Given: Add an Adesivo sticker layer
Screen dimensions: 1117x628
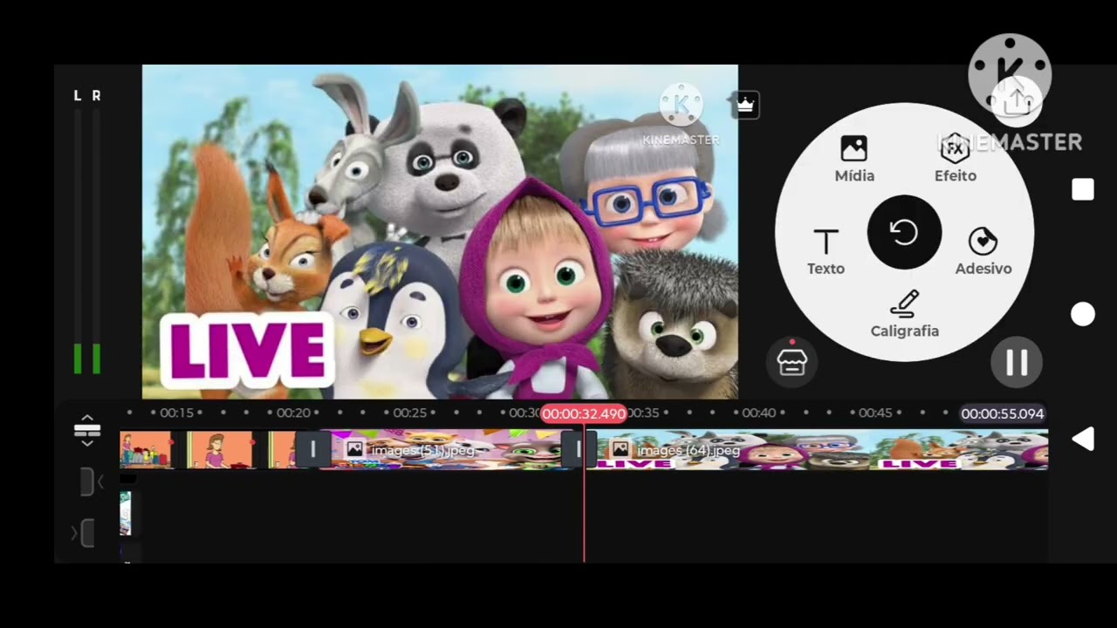Looking at the screenshot, I should pos(983,252).
